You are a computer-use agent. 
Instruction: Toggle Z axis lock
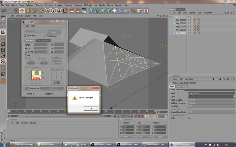tap(59, 11)
